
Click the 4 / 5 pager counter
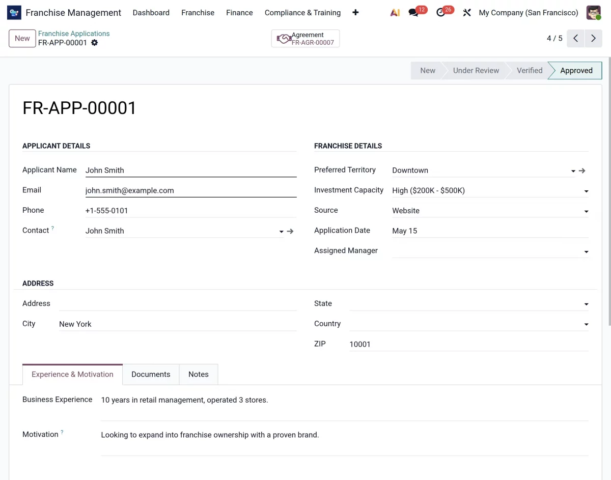coord(554,38)
